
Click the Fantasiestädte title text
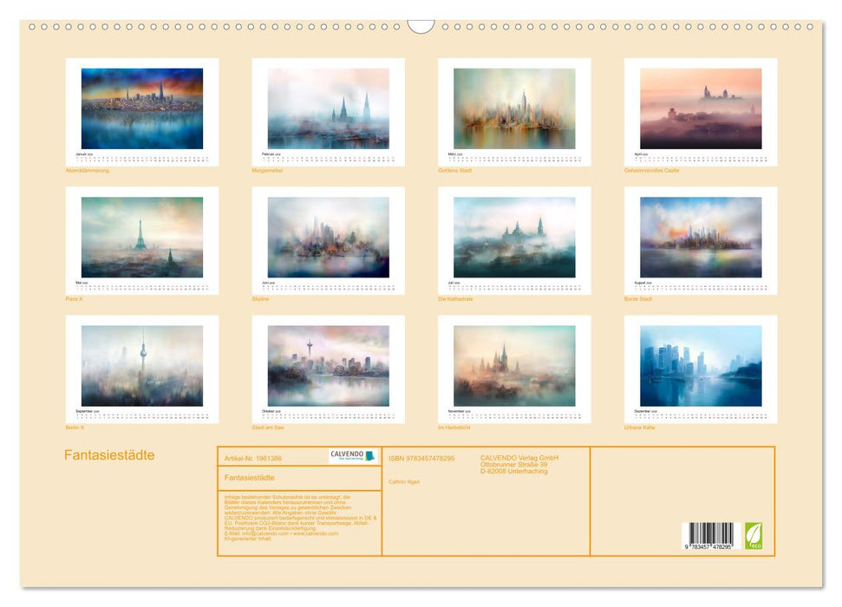[108, 454]
